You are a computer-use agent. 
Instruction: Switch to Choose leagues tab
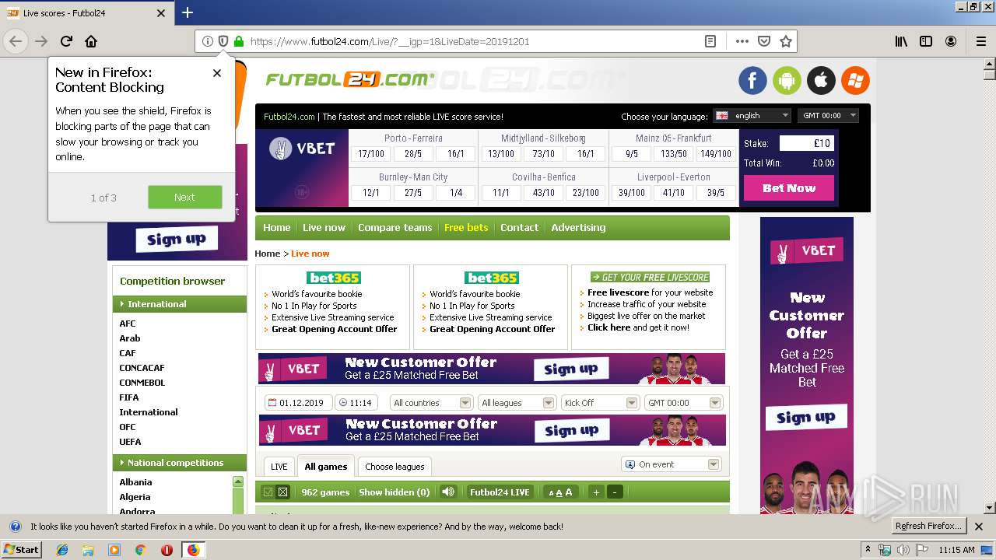point(395,467)
